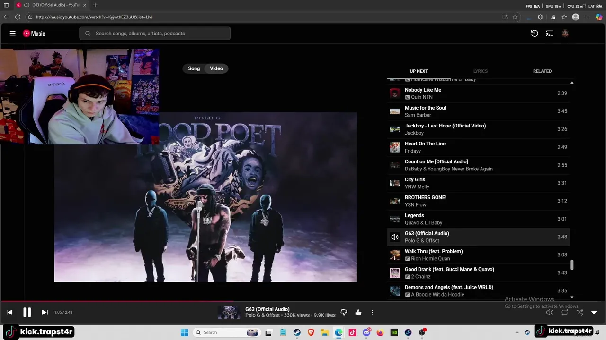Image resolution: width=606 pixels, height=340 pixels.
Task: Open the LYRICS tab
Action: pyautogui.click(x=480, y=71)
